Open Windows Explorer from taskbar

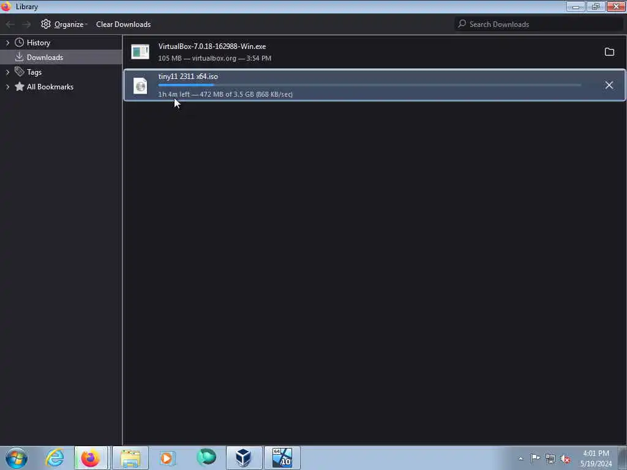130,458
